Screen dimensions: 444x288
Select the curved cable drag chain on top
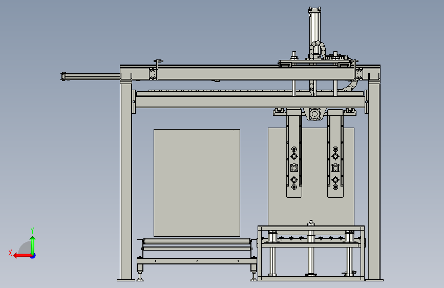(317, 49)
